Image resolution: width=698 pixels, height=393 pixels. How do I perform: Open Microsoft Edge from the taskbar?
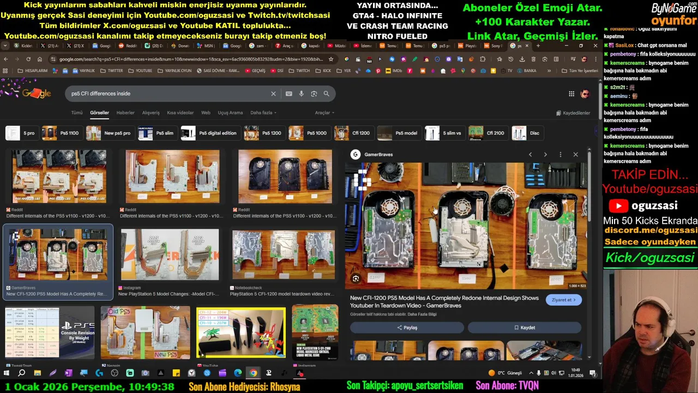click(238, 373)
